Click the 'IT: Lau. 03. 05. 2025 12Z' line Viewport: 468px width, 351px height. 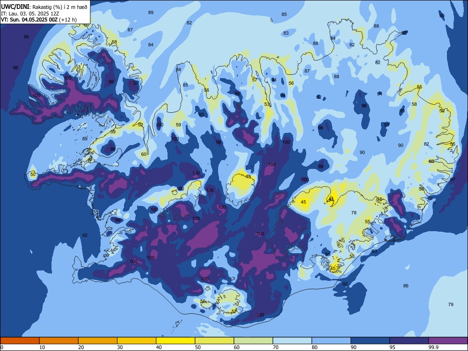coord(30,14)
